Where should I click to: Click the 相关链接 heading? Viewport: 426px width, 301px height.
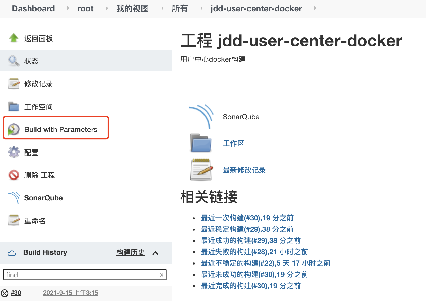point(209,197)
